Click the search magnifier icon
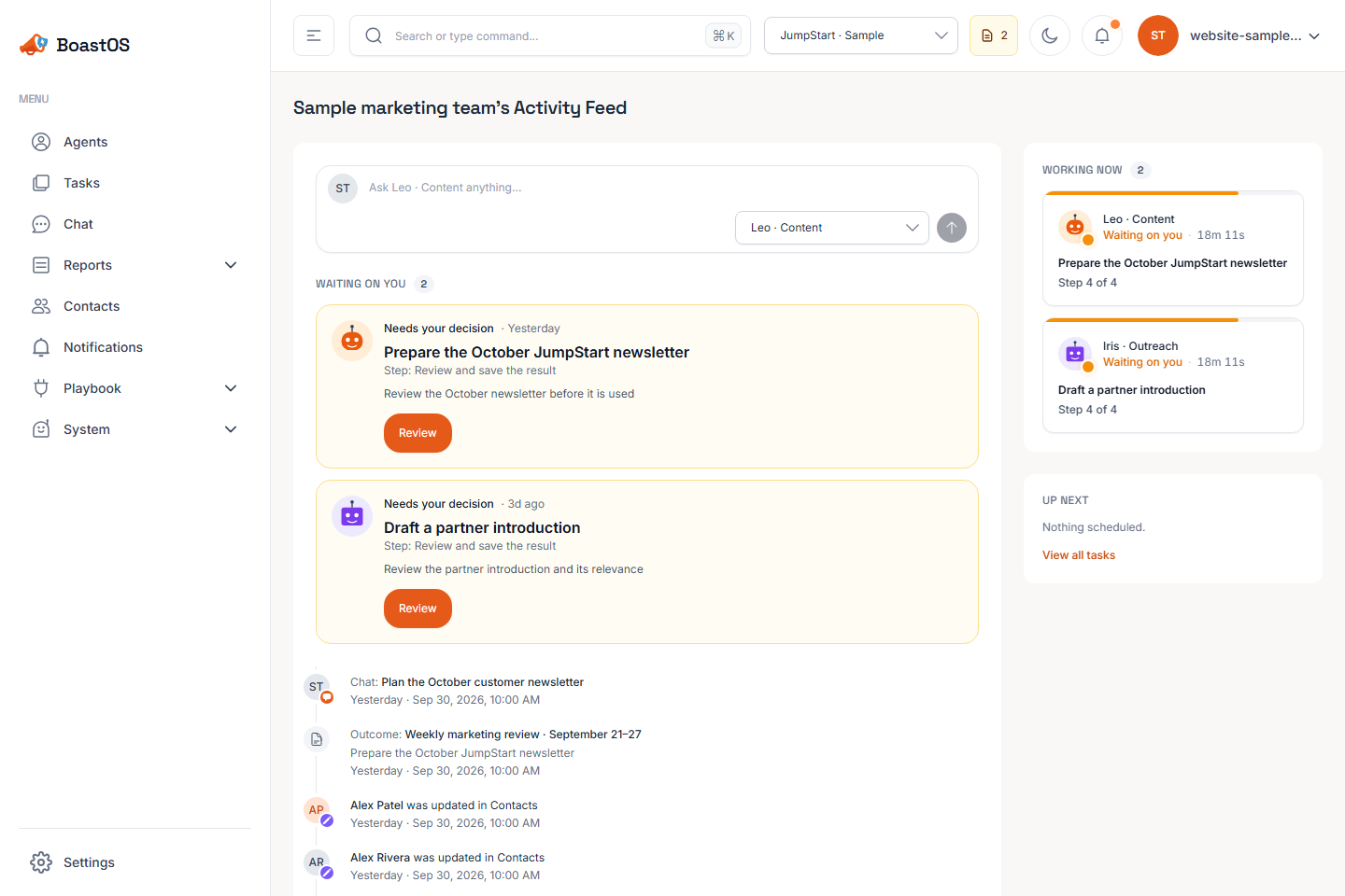 [x=374, y=35]
